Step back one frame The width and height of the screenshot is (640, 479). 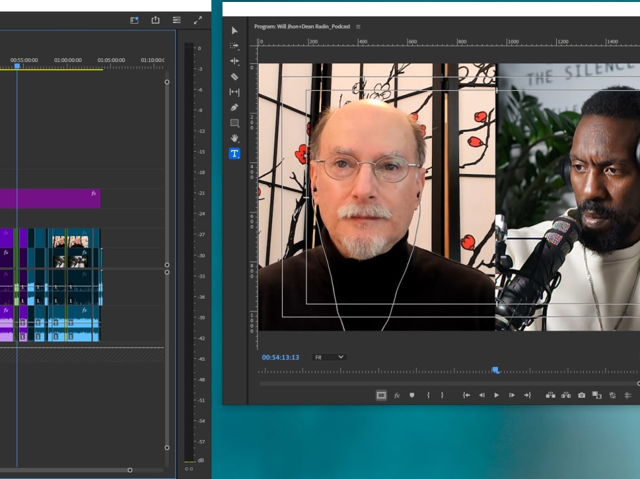tap(482, 395)
